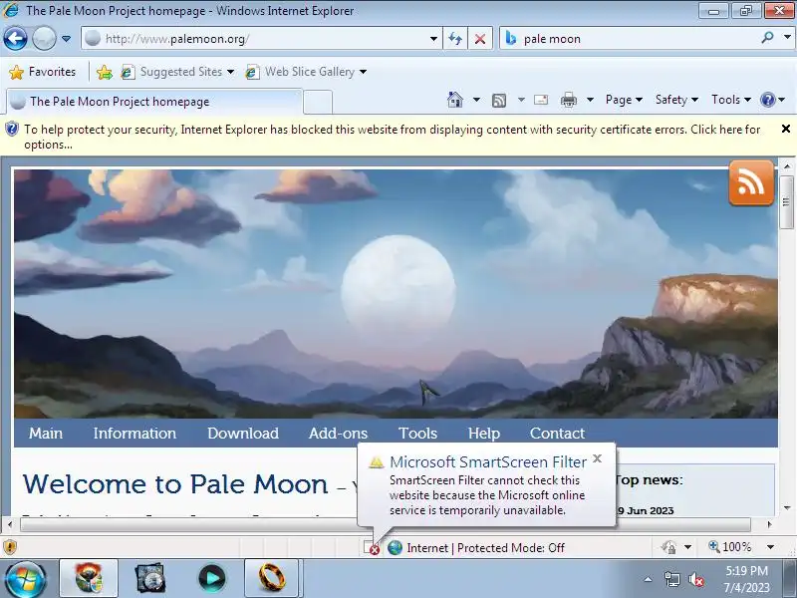797x598 pixels.
Task: Click the vertical scroll down arrow
Action: [x=787, y=508]
